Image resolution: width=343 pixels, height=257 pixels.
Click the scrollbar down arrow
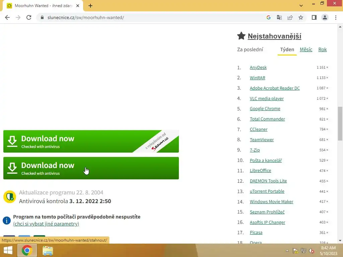click(340, 241)
